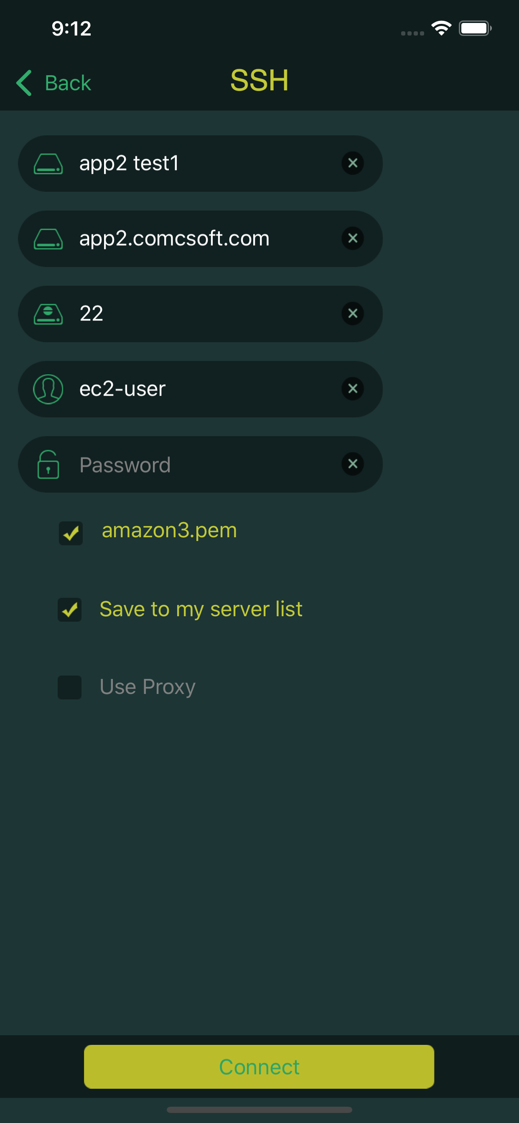Disable "Save to my server list"
The height and width of the screenshot is (1123, 519).
tap(70, 610)
